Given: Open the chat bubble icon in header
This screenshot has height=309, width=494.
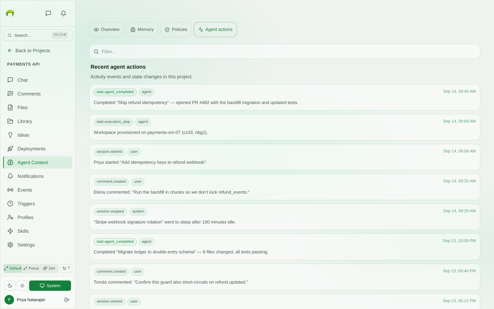Looking at the screenshot, I should click(48, 13).
